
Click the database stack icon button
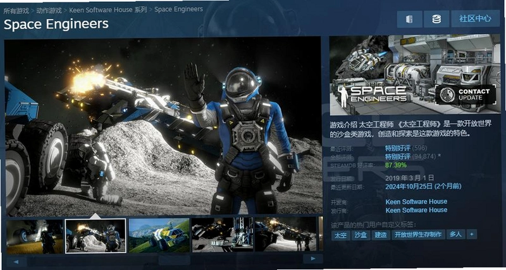tap(436, 19)
